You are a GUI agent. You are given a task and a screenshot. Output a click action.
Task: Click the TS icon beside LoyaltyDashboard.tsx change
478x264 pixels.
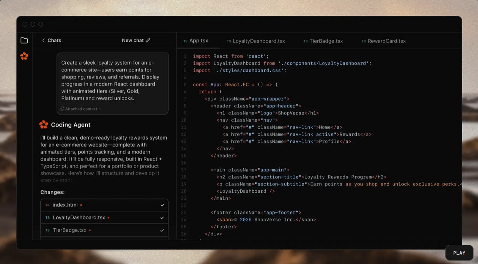coord(47,218)
